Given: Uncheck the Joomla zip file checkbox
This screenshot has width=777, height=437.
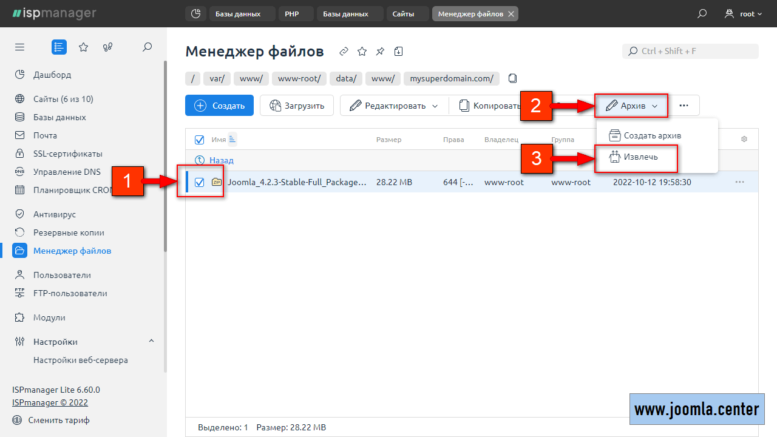Looking at the screenshot, I should (199, 182).
